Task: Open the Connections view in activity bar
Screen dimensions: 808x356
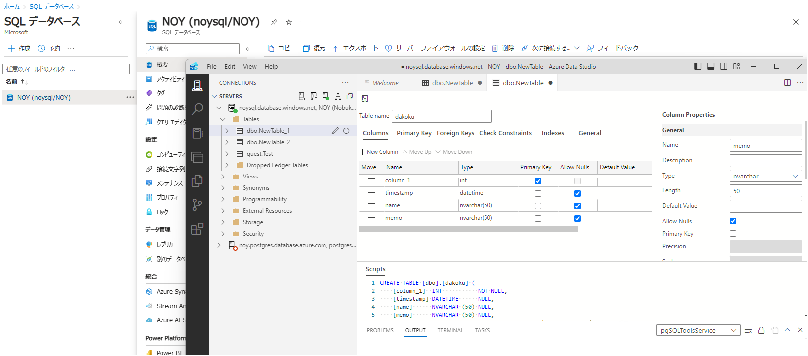Action: point(197,86)
